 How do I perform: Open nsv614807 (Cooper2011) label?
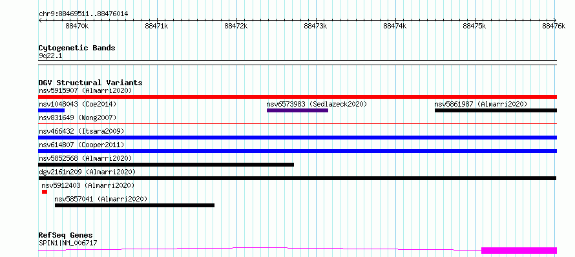tap(81, 145)
